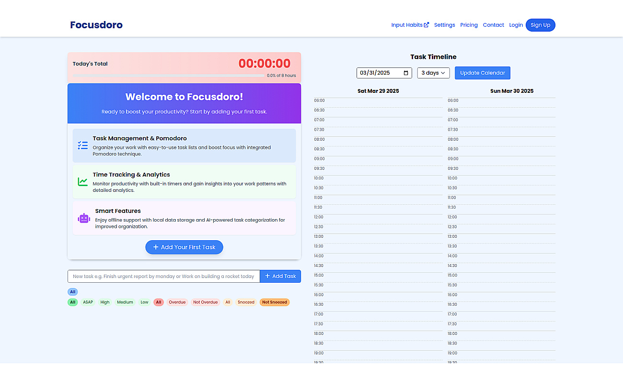
Task: Open the Input Habits external link icon
Action: point(427,25)
